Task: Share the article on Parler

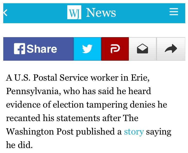Action: tap(115, 49)
